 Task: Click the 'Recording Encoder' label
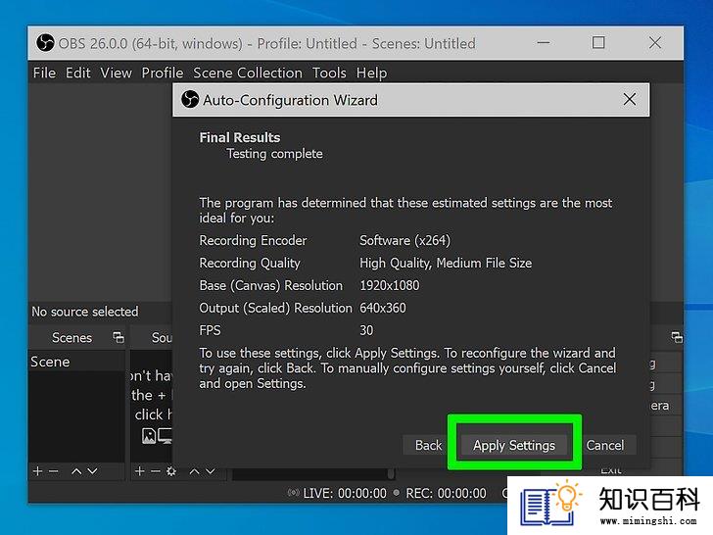coord(253,240)
